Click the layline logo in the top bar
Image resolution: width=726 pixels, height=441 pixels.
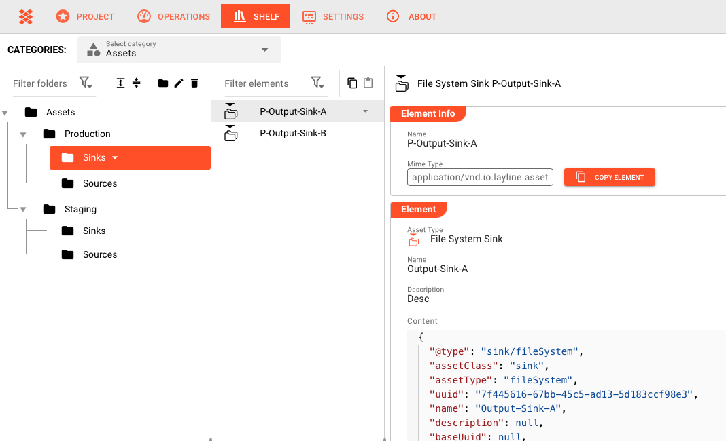click(26, 16)
